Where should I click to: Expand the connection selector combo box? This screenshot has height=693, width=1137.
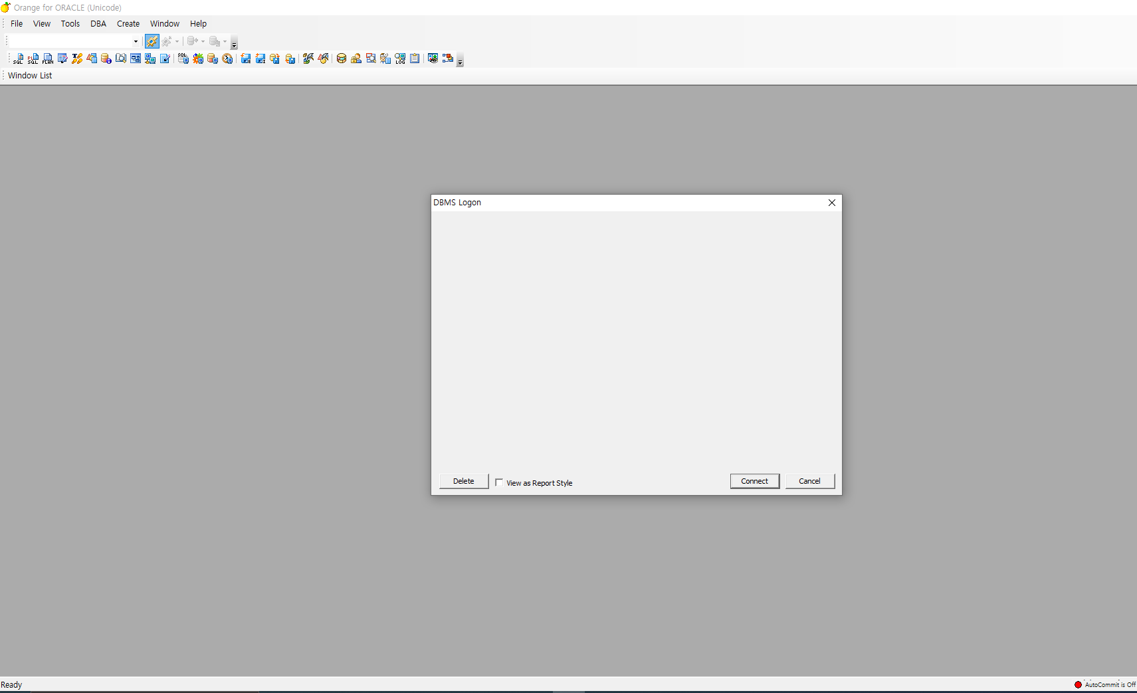(136, 41)
